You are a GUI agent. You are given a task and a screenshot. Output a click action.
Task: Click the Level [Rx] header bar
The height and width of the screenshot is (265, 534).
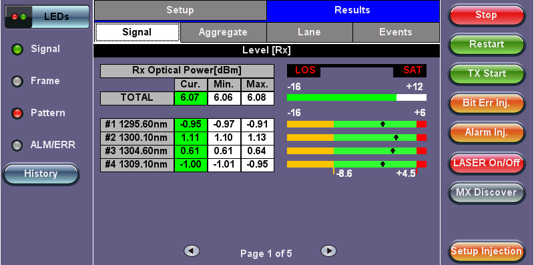tap(266, 51)
